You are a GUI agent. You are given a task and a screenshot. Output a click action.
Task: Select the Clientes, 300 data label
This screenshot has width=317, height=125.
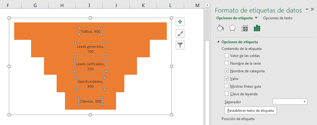pos(90,101)
